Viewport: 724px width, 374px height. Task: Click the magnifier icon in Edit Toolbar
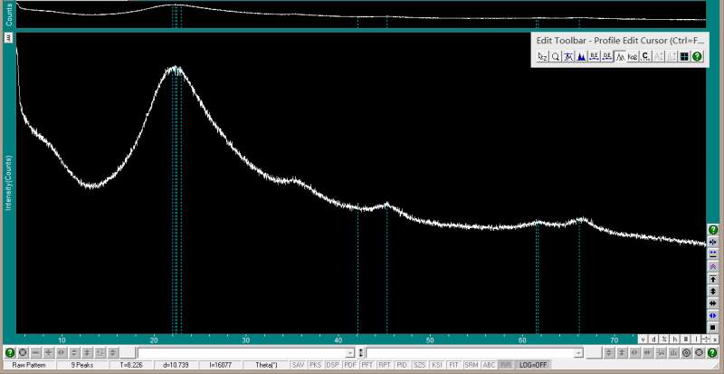556,56
